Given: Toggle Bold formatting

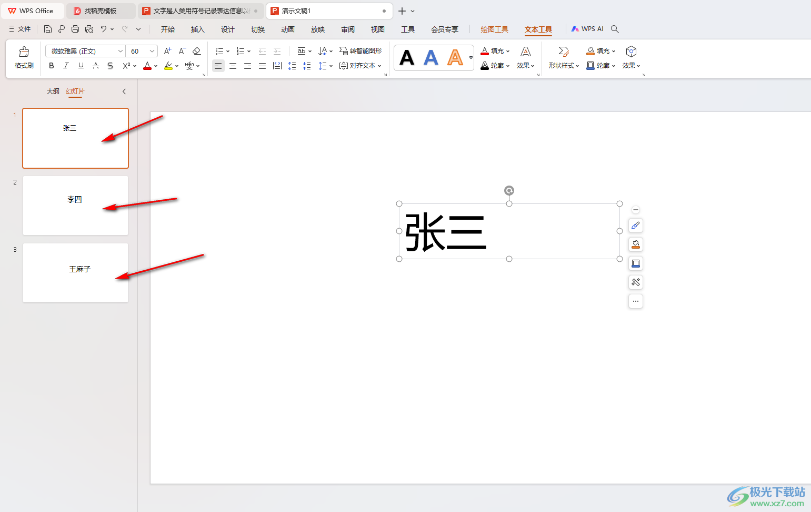Looking at the screenshot, I should tap(51, 66).
